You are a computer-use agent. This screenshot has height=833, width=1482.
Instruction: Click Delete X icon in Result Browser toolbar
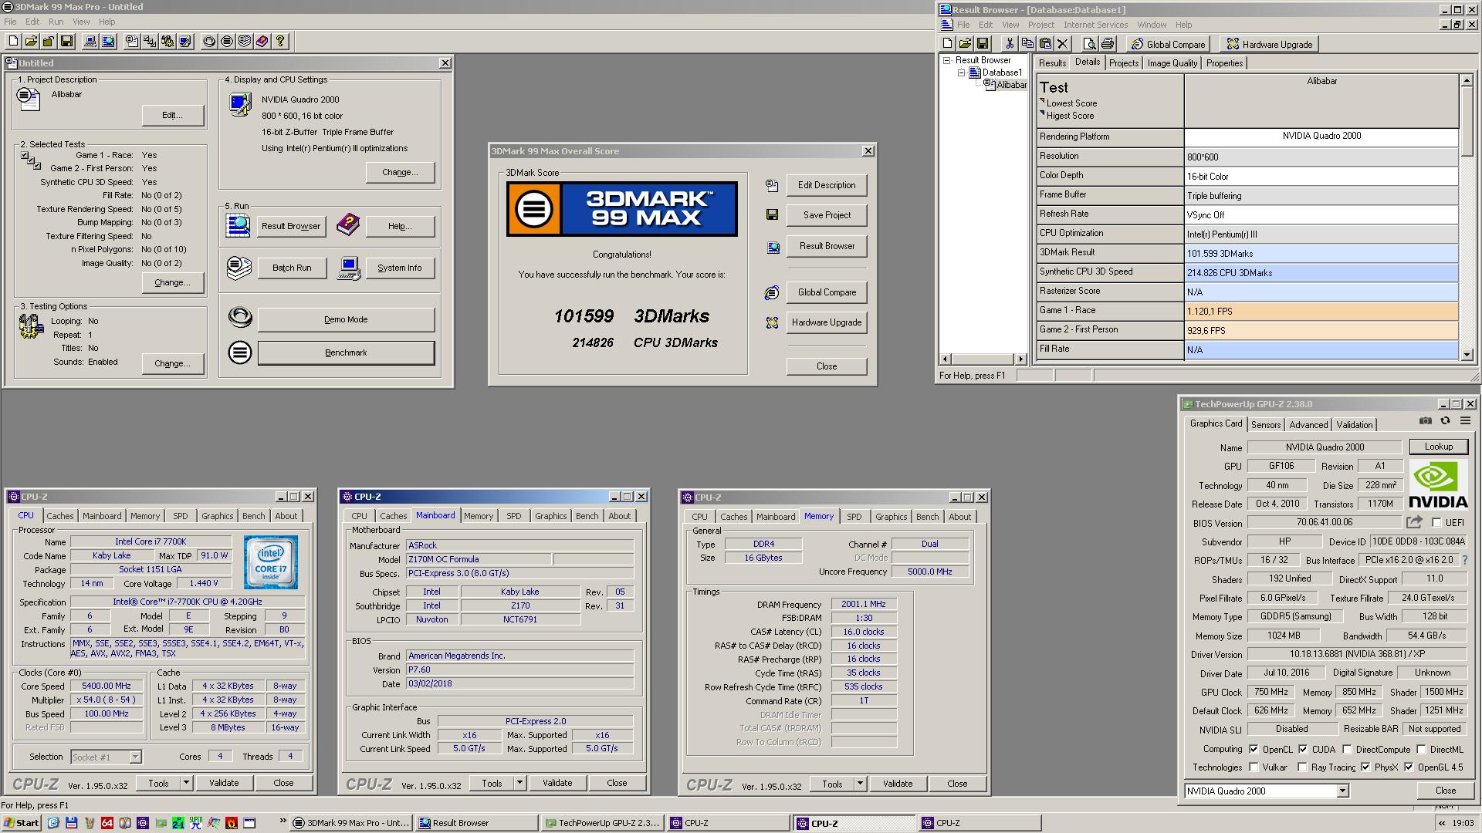pos(1062,44)
